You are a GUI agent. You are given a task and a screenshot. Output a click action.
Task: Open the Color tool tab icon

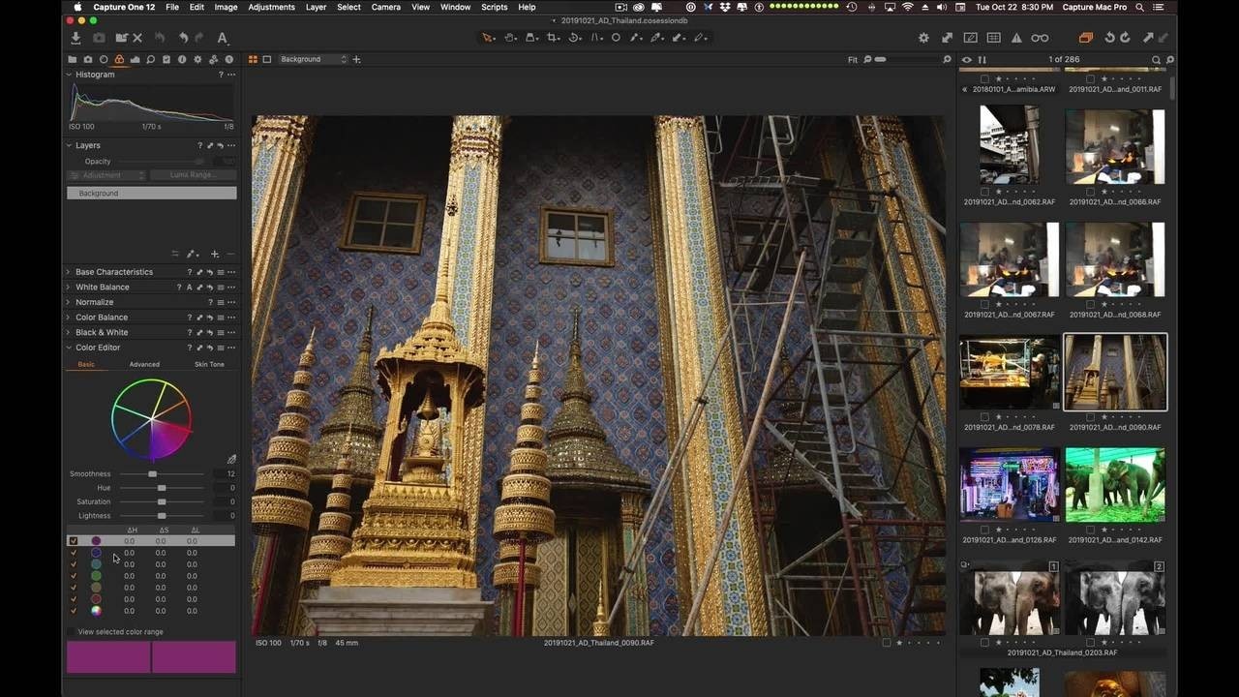click(119, 60)
